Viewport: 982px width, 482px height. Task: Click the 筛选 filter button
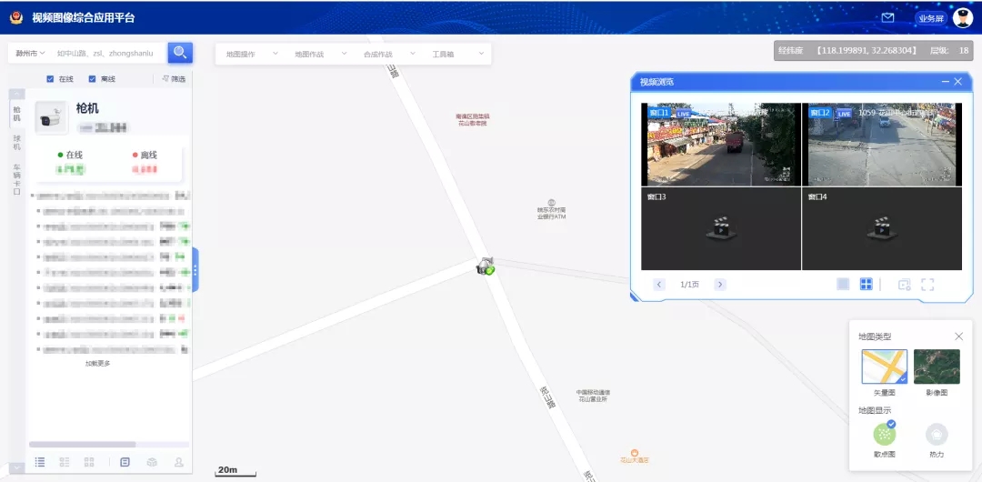[174, 79]
